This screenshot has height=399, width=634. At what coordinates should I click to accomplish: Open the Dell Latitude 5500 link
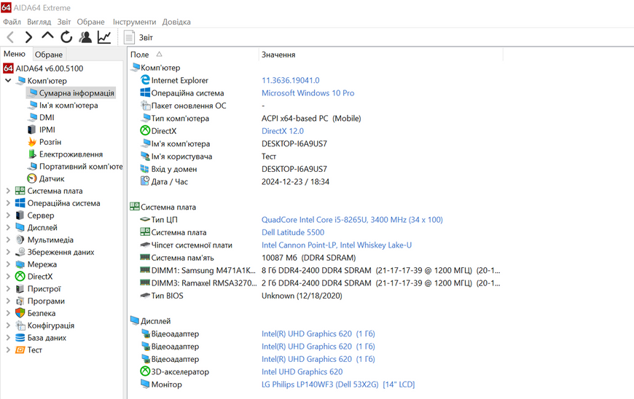293,232
